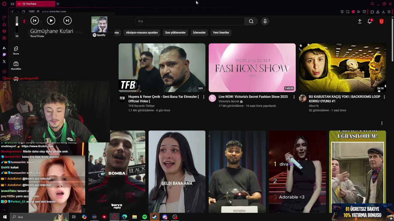Open options for Victoria's Secret Fashion Show video
394x221 pixels.
pos(294,97)
